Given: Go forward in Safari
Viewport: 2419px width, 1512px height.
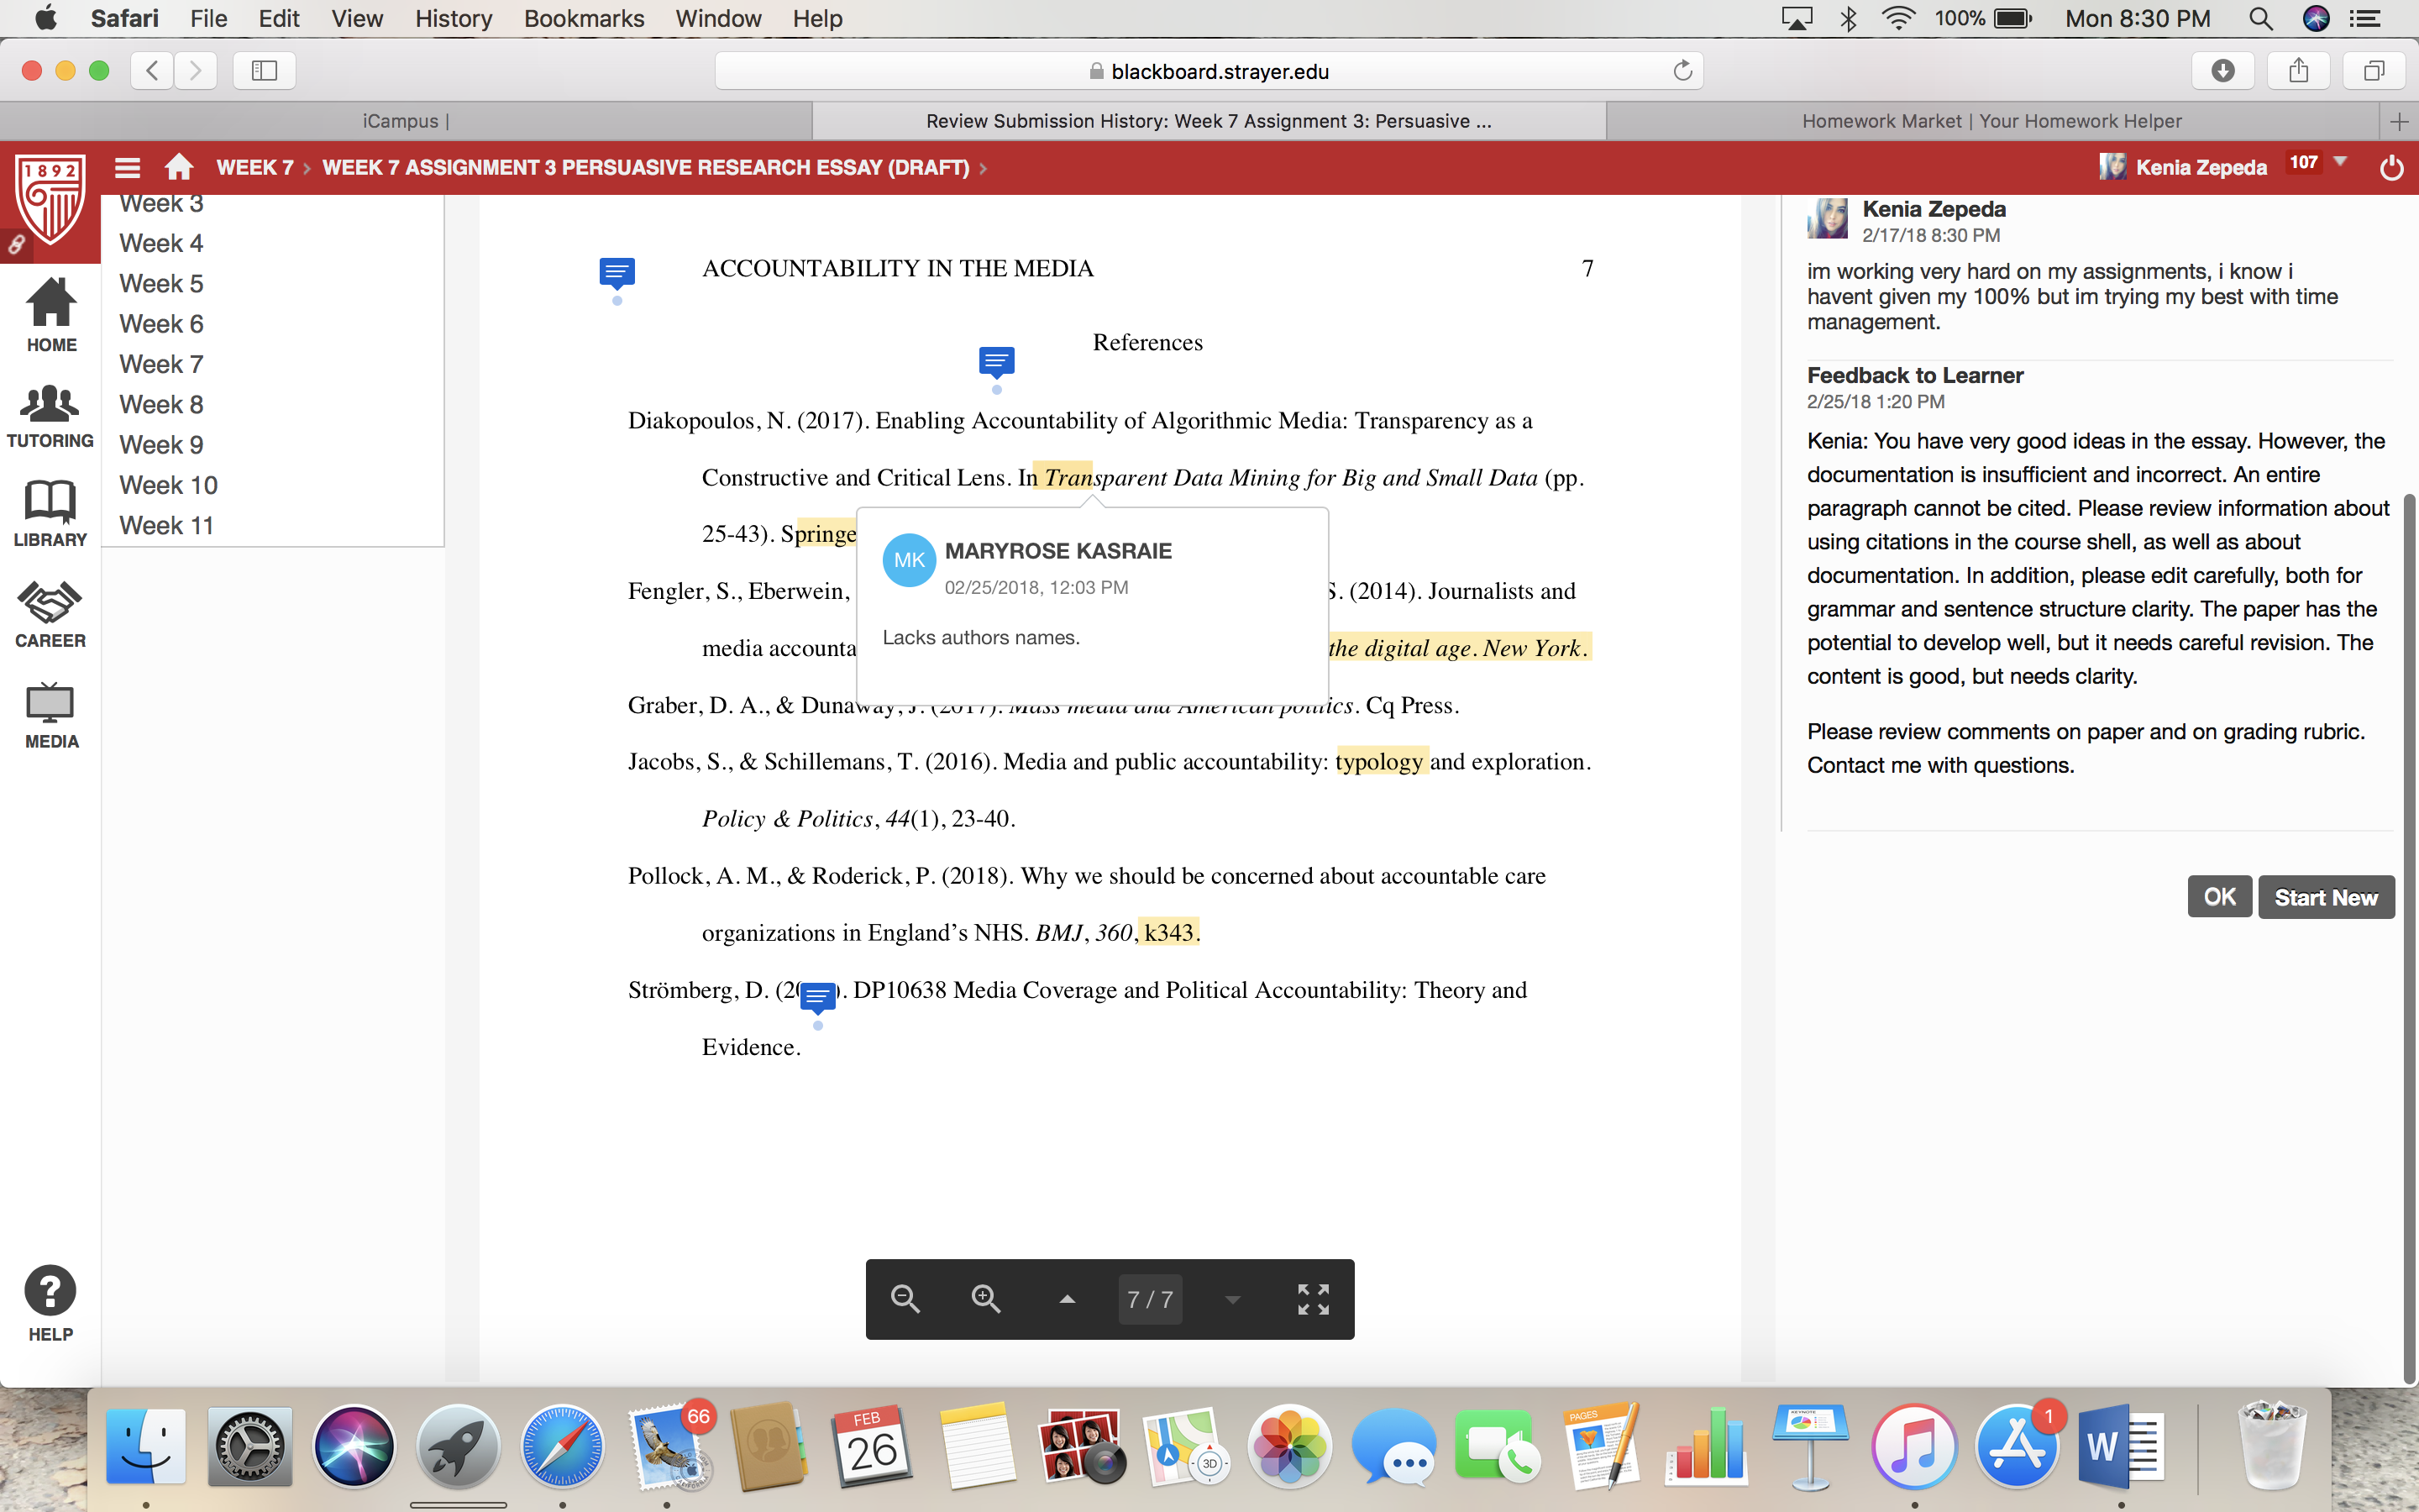Looking at the screenshot, I should pyautogui.click(x=196, y=71).
